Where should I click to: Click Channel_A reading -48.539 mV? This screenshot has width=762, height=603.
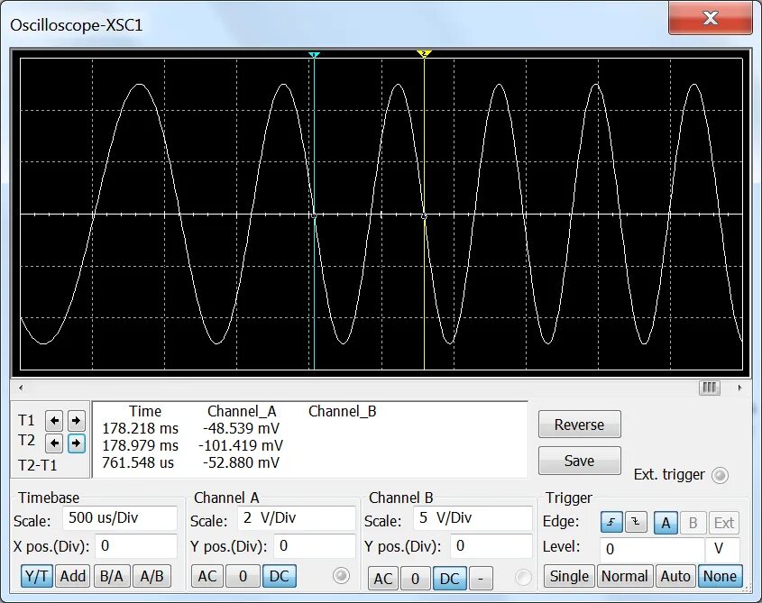click(241, 428)
